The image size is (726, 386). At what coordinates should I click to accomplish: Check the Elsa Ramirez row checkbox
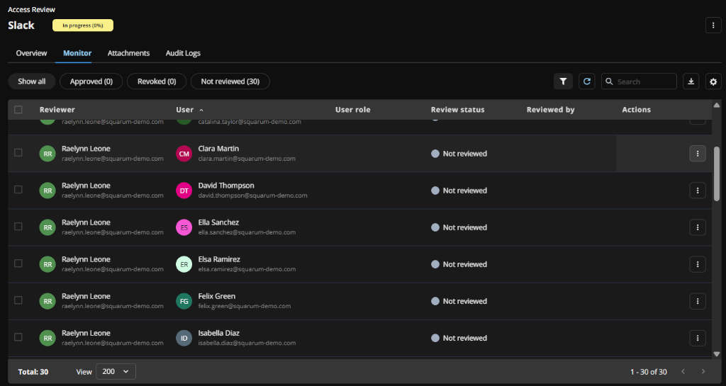18,263
